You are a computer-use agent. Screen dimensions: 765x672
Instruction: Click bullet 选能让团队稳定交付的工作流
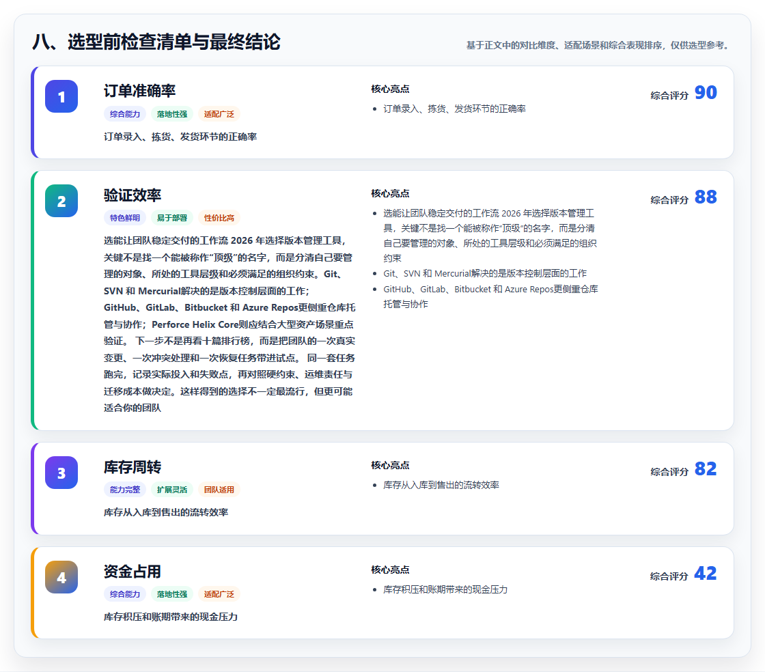[489, 236]
